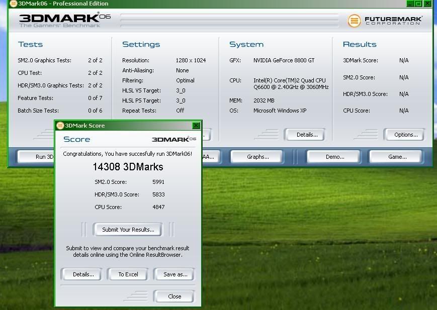
Task: Click the CPU Test label in Tests
Action: (30, 73)
